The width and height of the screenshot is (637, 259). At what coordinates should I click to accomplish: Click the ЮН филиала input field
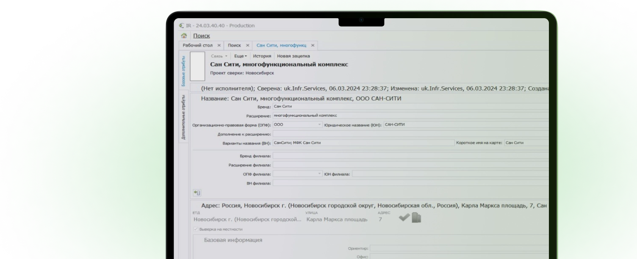[450, 174]
